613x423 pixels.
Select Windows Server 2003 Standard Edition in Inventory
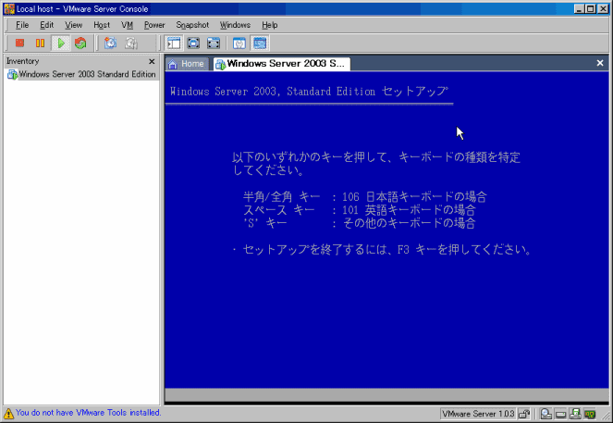pos(81,74)
